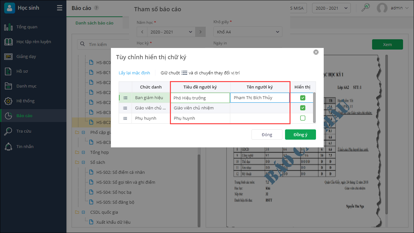Click the Tên người ký column header
Screen dimensions: 414x233
[x=260, y=87]
